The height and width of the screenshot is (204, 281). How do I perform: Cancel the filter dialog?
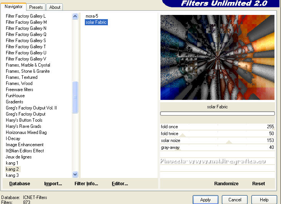click(x=235, y=199)
